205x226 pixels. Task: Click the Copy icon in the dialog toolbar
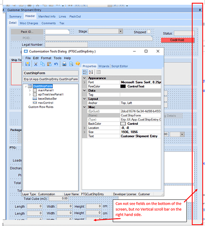click(x=42, y=64)
